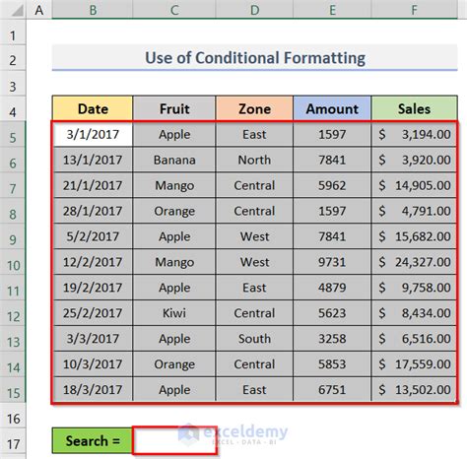Select the date cell 13/1/2017

pos(93,160)
